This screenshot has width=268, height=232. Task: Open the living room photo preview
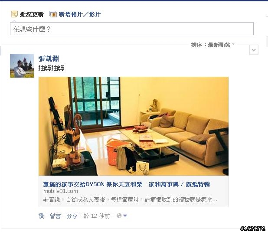click(134, 126)
